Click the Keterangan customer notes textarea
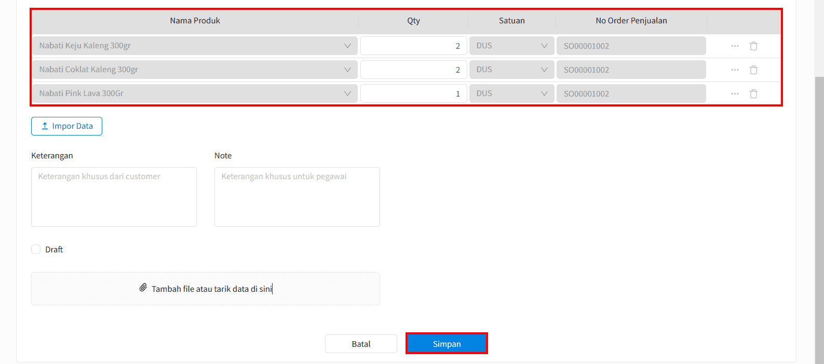This screenshot has height=364, width=824. [x=114, y=197]
